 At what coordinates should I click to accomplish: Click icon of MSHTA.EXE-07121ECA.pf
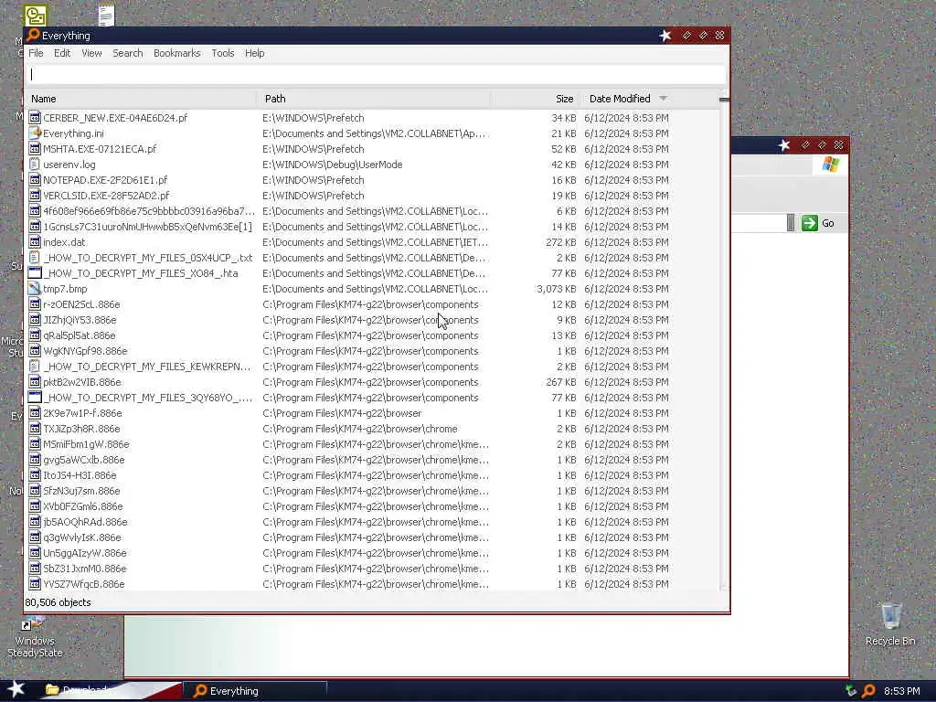[35, 149]
